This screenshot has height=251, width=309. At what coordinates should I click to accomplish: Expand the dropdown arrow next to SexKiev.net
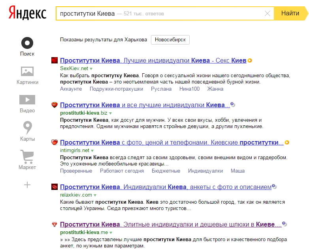coord(91,69)
